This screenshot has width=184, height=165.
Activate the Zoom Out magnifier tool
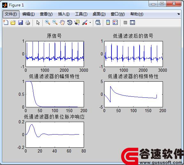coord(55,22)
